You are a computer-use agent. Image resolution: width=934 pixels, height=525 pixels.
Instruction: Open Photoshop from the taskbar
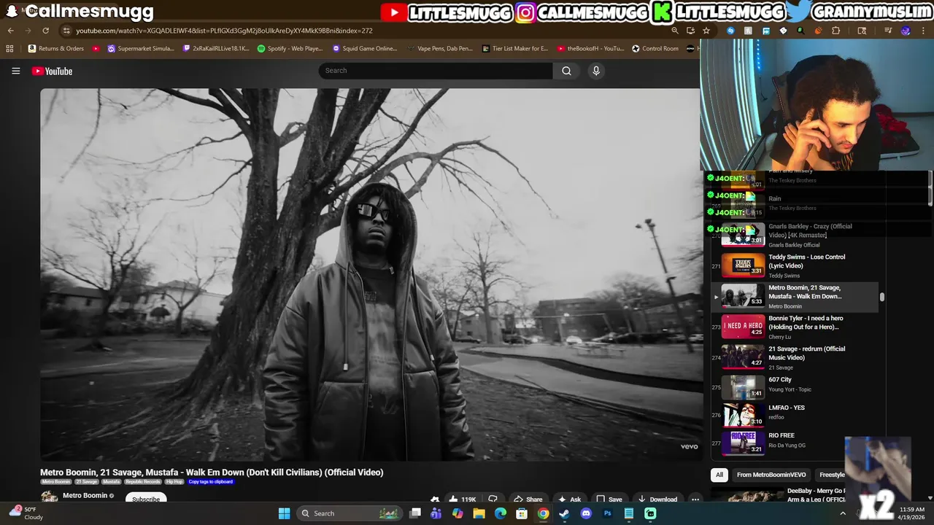pos(607,513)
